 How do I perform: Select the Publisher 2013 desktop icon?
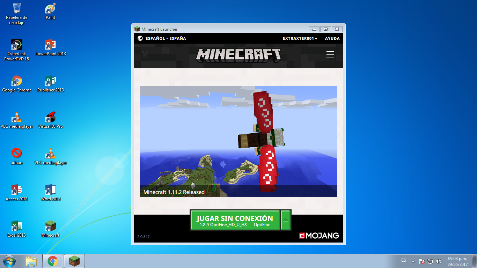51,84
